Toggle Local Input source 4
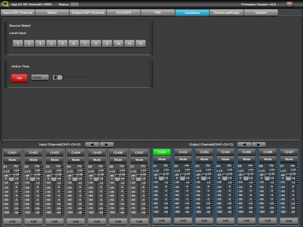 point(51,44)
